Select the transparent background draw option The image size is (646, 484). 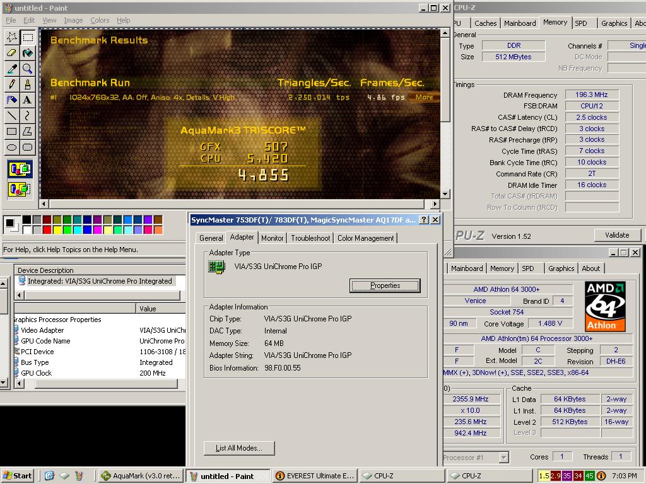pos(20,189)
